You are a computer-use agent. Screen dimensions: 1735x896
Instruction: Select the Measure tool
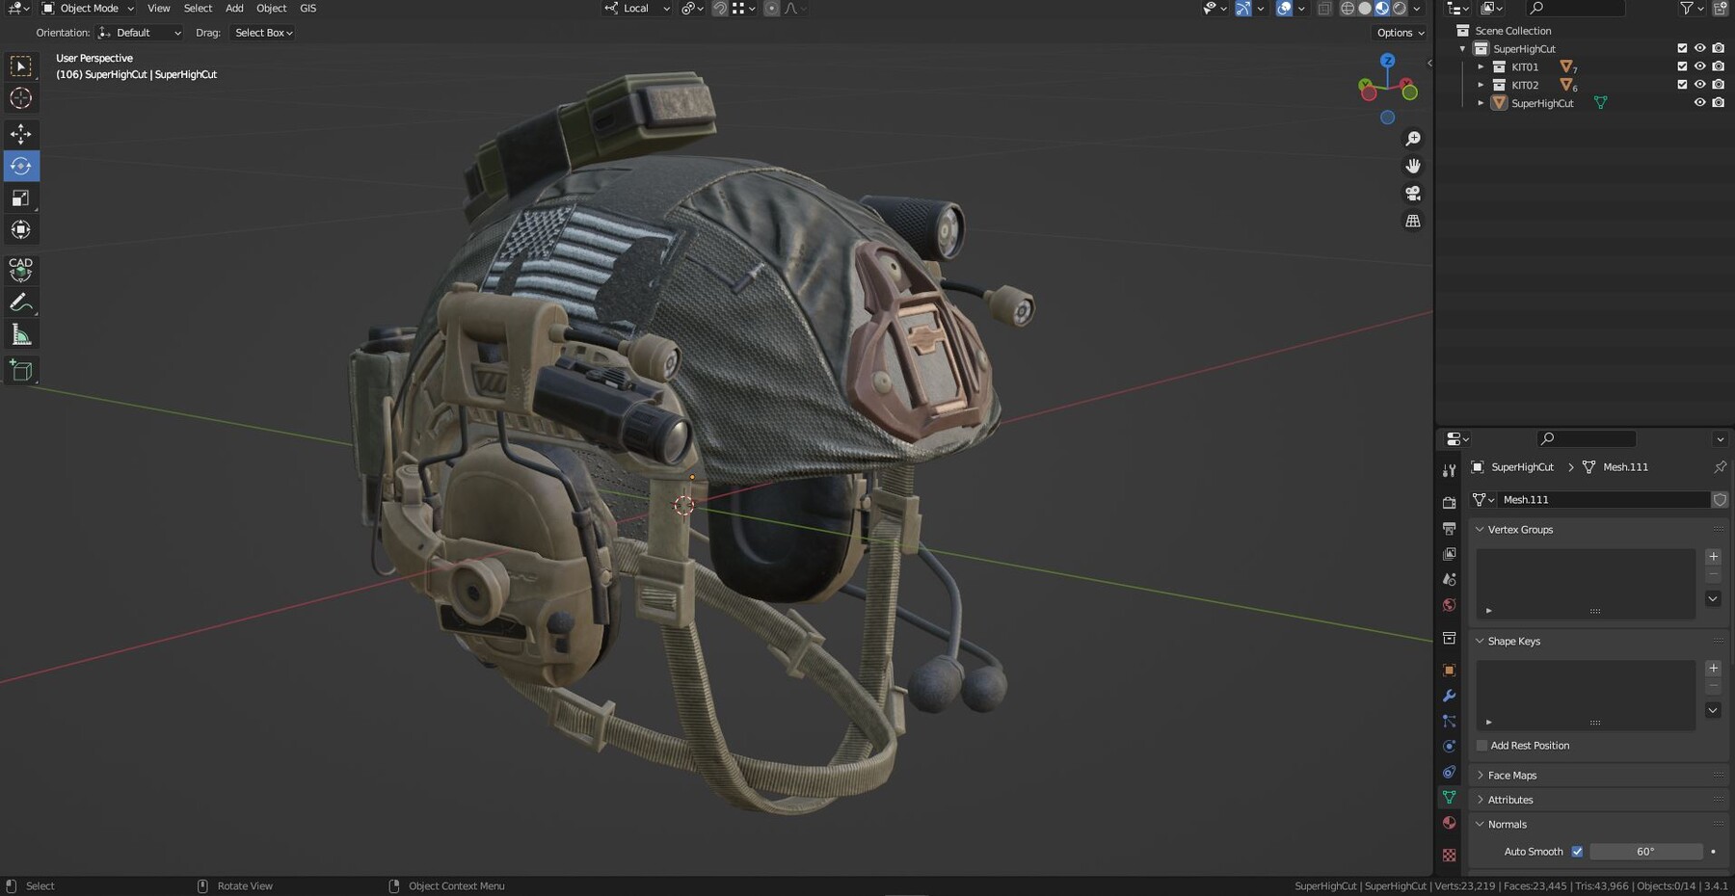tap(20, 334)
